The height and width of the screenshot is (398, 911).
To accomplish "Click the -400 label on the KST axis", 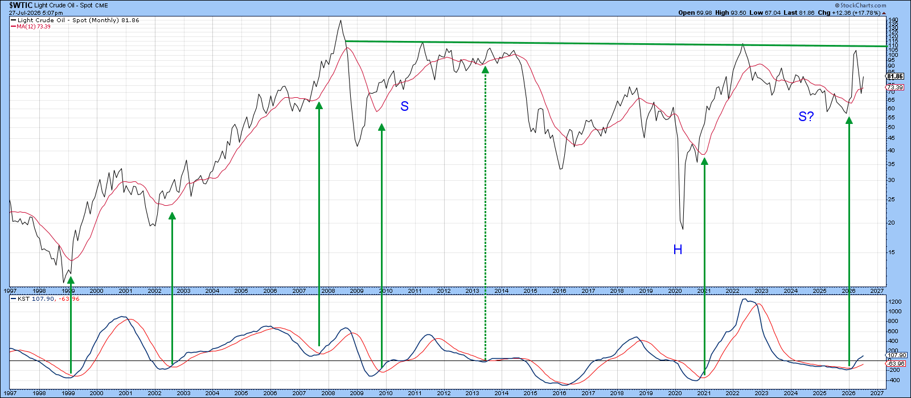I will coord(894,380).
